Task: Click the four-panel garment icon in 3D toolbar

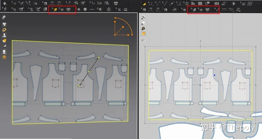Action: pos(116,3)
